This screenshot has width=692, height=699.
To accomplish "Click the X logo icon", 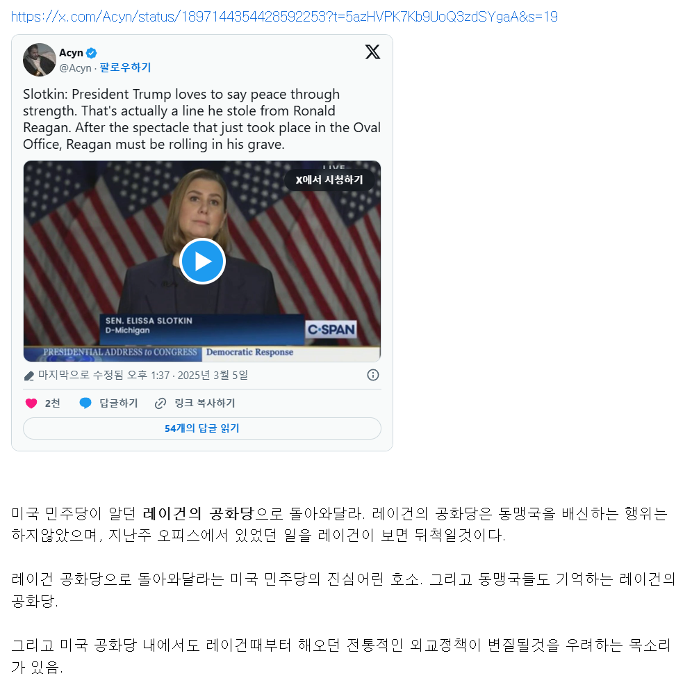I will [372, 51].
